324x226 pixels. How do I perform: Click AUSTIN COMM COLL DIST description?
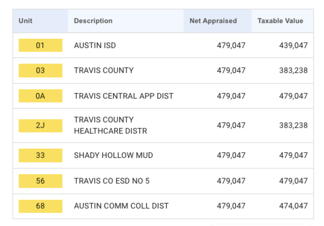[x=121, y=206]
